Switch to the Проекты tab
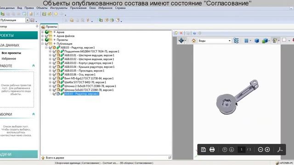The height and width of the screenshot is (165, 294). click(x=49, y=27)
